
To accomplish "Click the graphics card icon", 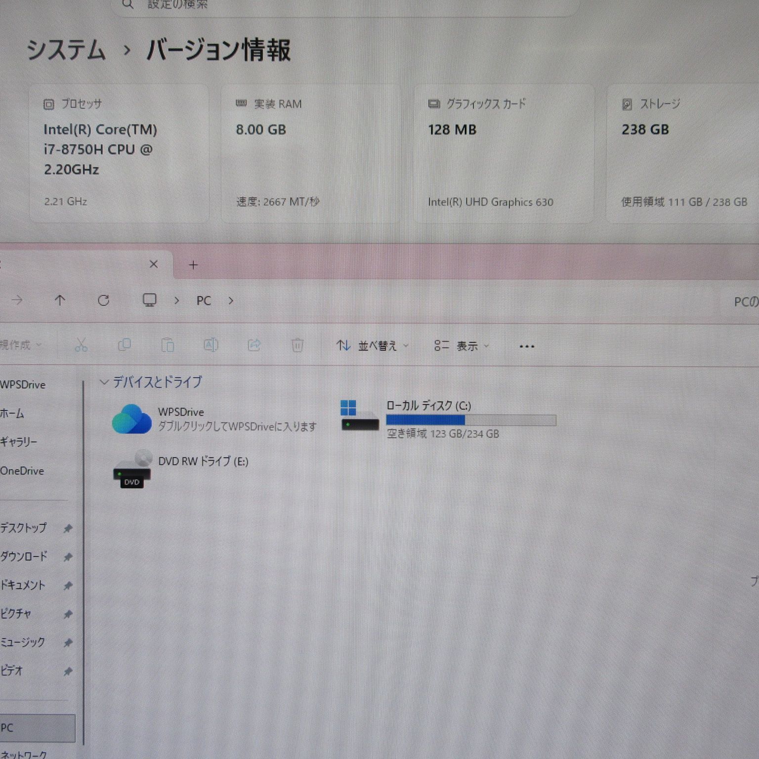I will pos(434,104).
